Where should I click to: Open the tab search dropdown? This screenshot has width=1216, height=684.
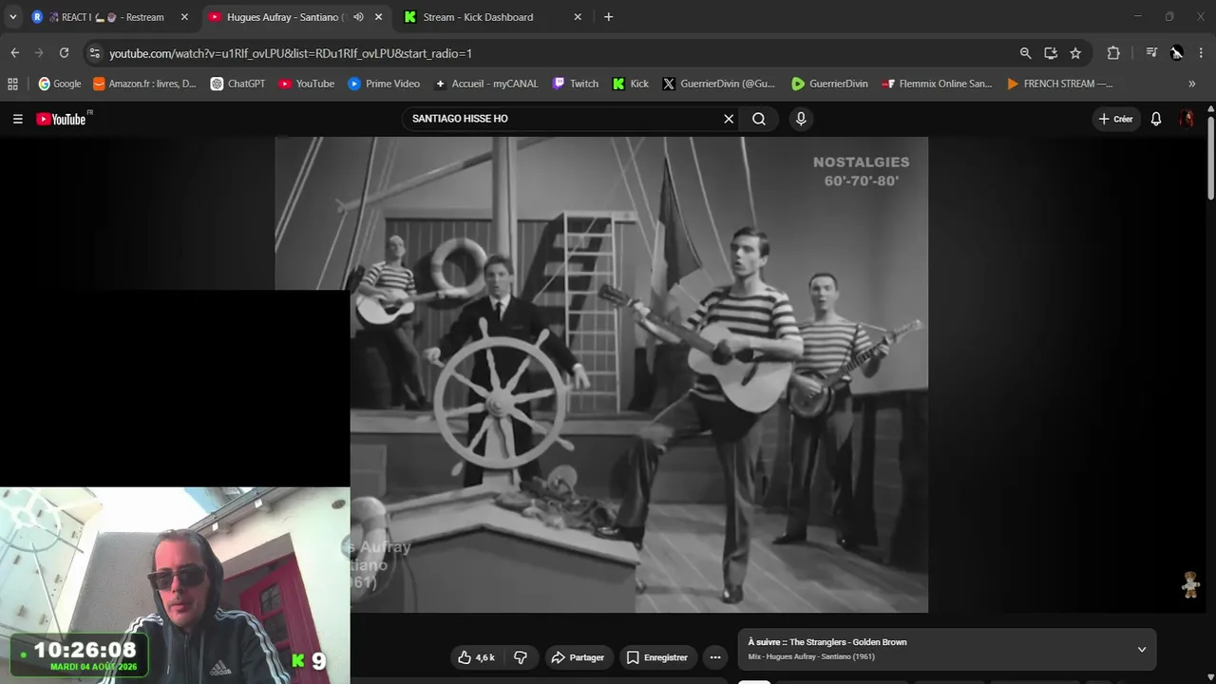(13, 17)
